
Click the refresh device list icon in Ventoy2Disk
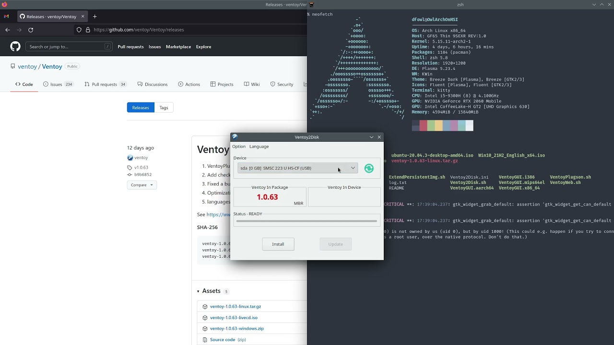pos(369,168)
